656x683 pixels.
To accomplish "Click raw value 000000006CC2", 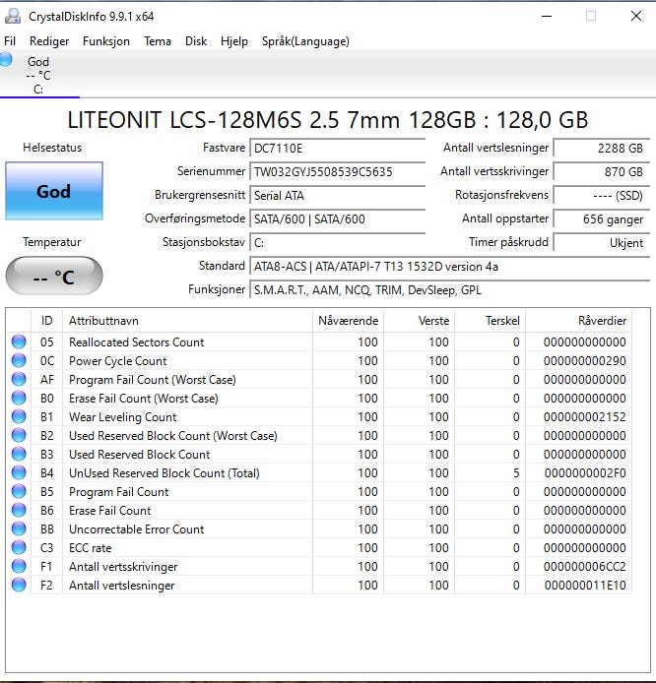I will 584,567.
